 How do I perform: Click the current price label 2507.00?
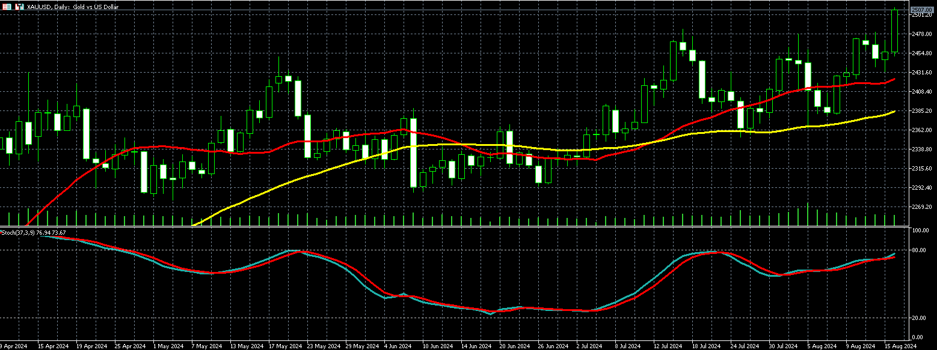(x=921, y=10)
